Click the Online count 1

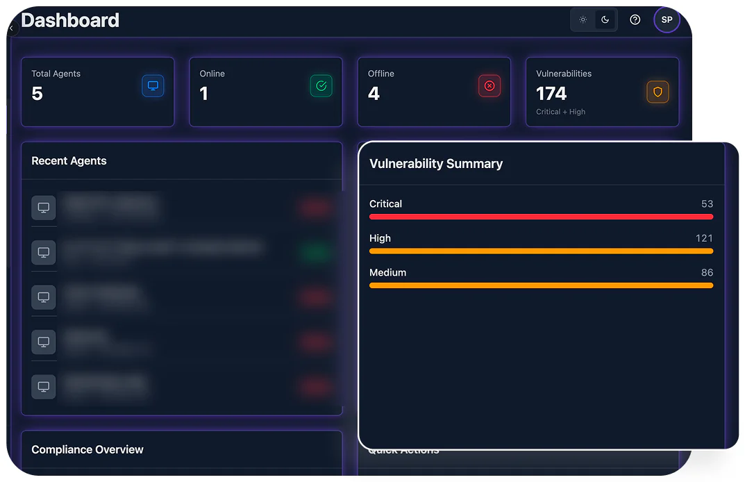point(204,94)
